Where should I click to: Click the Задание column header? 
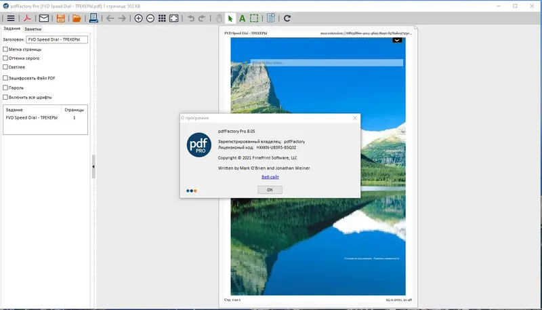32,110
